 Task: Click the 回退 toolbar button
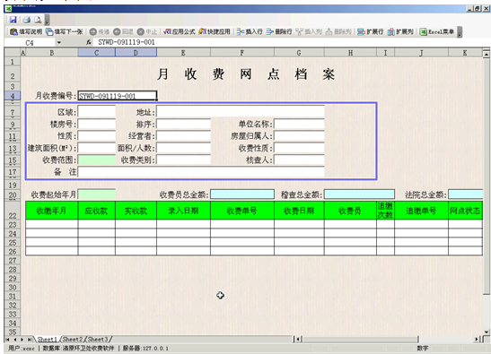point(123,31)
